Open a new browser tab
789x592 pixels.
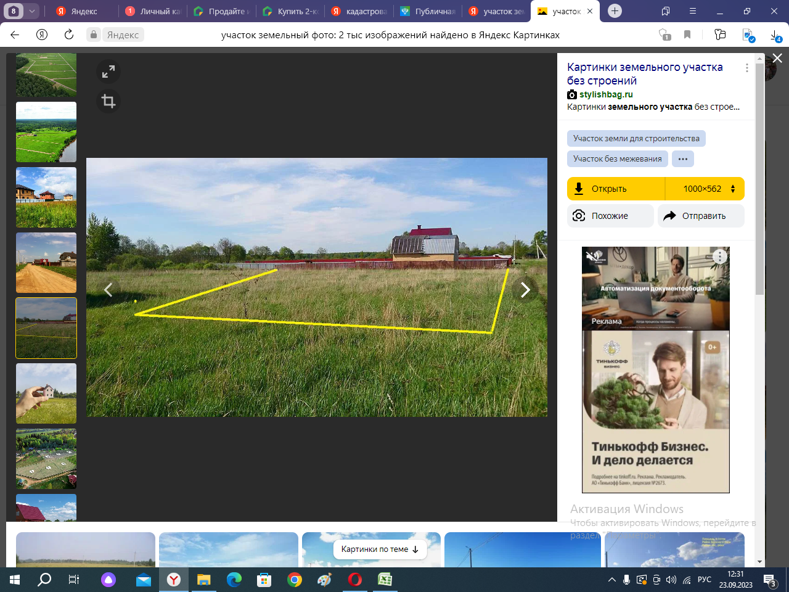[x=615, y=11]
